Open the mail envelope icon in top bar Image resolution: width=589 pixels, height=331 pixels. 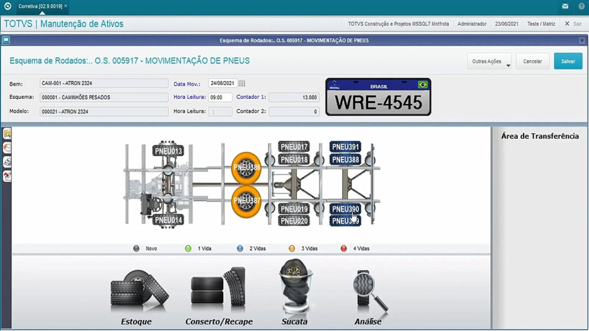(565, 6)
